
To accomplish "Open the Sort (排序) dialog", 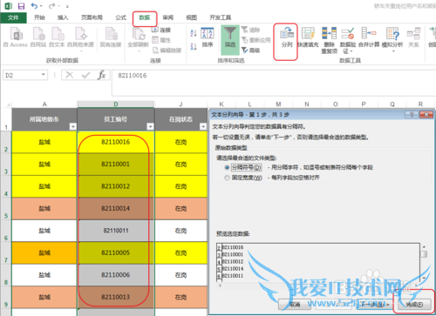I will click(208, 37).
